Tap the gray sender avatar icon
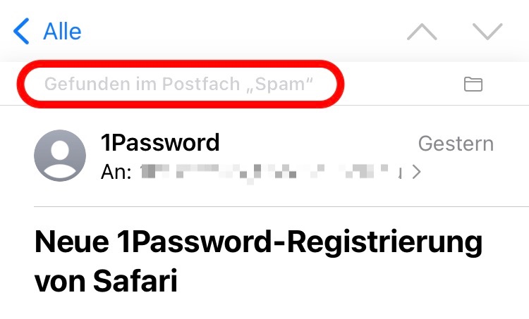Screen dimensions: 529x319 [x=60, y=156]
